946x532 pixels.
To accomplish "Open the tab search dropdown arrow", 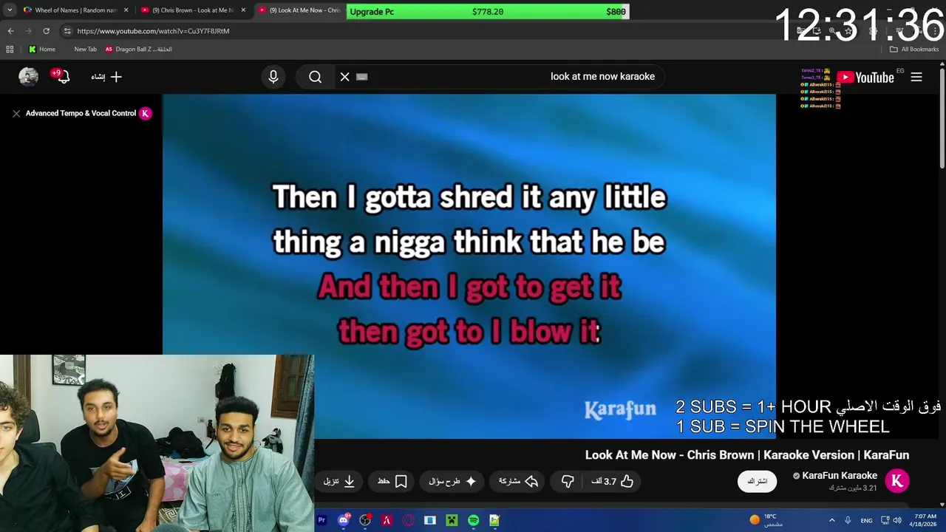I will (x=9, y=10).
